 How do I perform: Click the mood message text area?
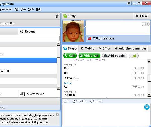pyautogui.click(x=118, y=28)
